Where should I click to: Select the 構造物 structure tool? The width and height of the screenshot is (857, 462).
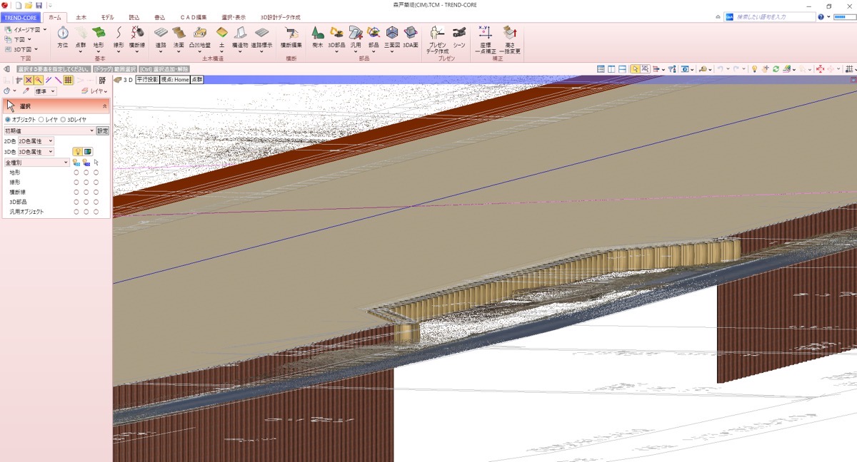[240, 34]
